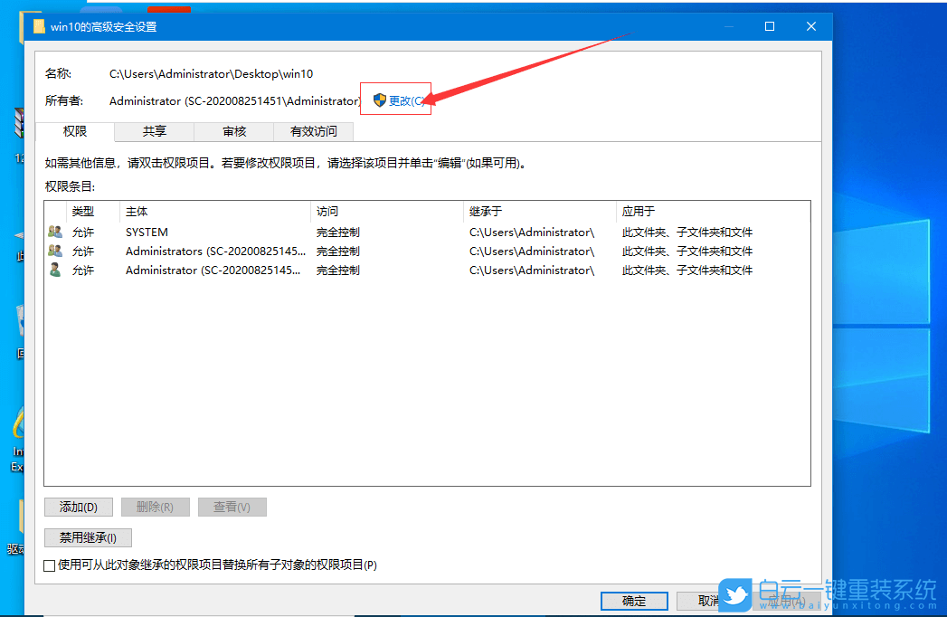Click the user icon next to SYSTEM entry

[56, 232]
